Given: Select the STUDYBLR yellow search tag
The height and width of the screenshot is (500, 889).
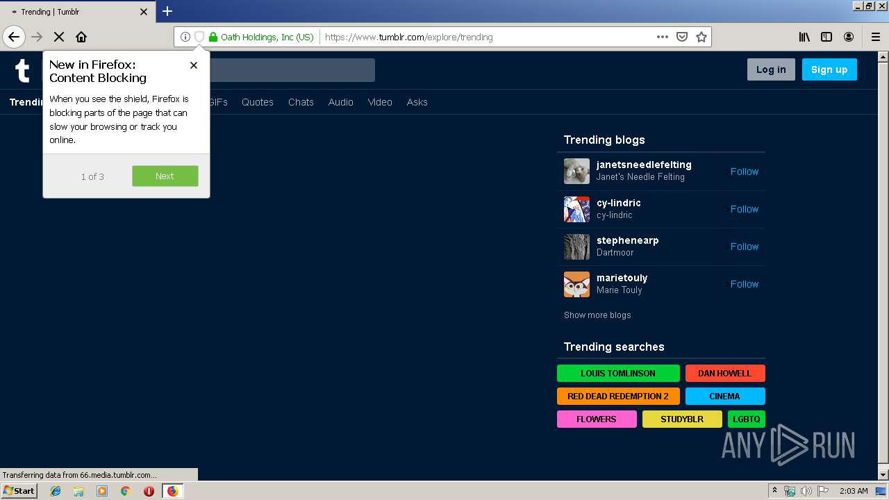Looking at the screenshot, I should (x=682, y=419).
